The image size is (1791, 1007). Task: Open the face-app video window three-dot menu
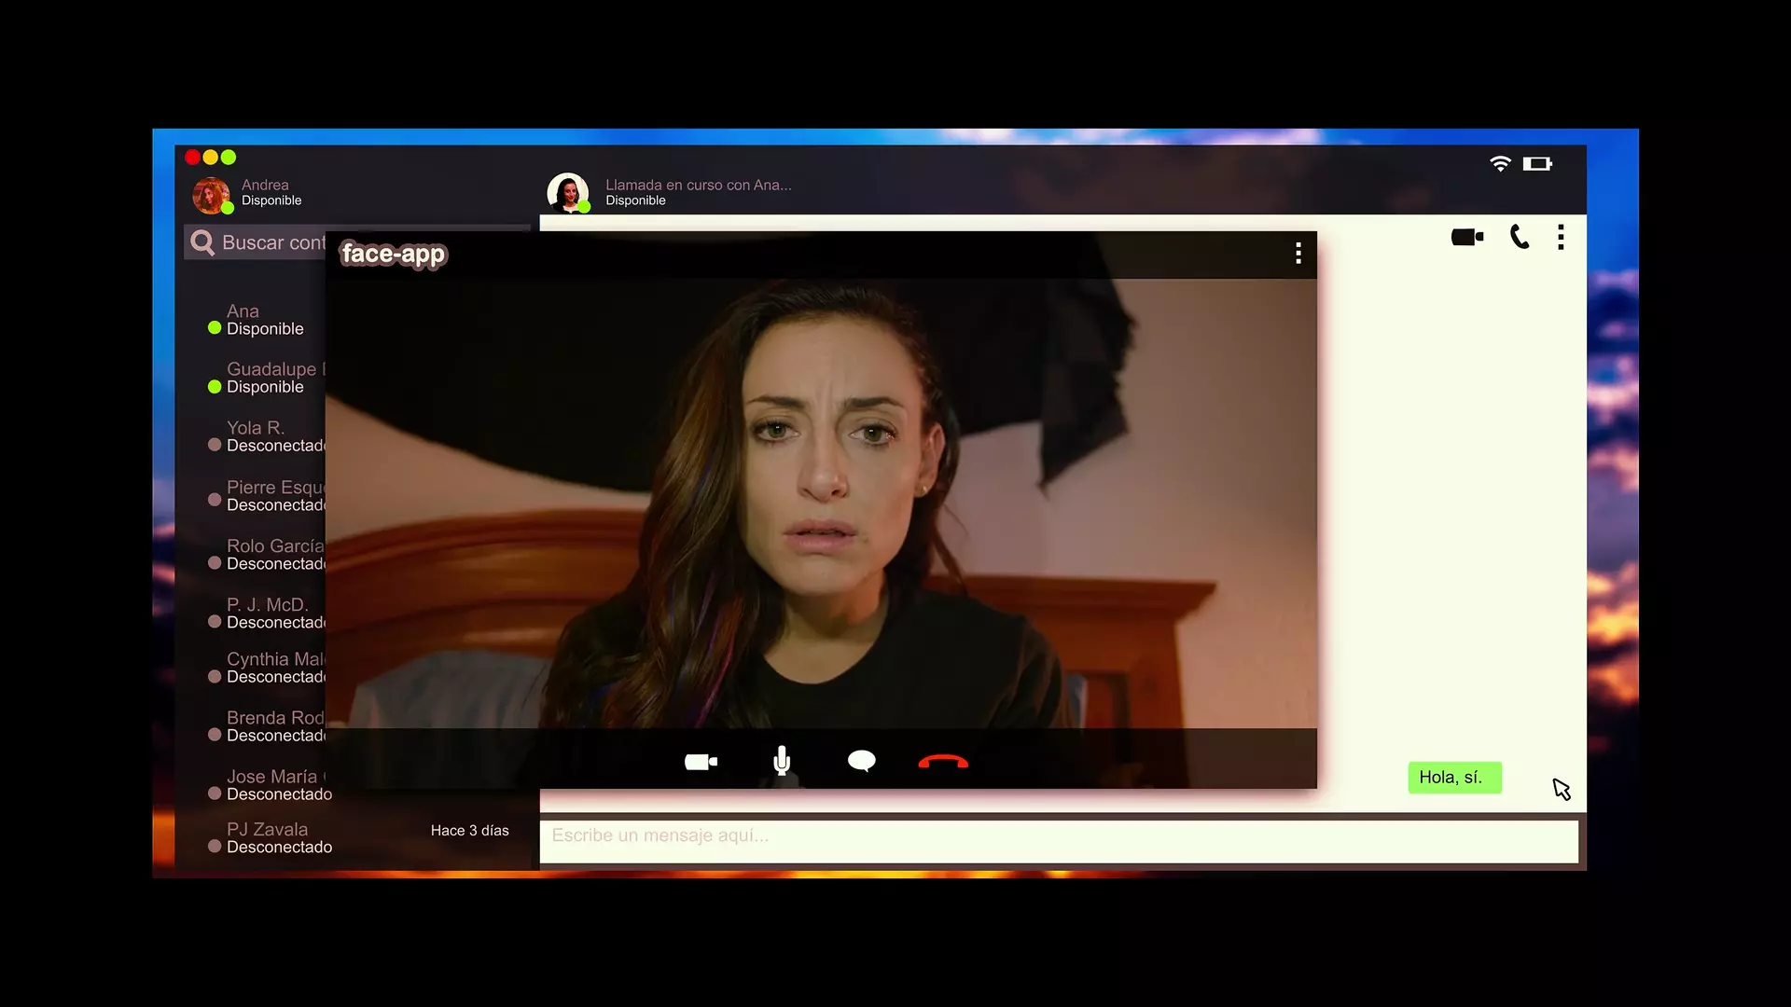(1298, 254)
